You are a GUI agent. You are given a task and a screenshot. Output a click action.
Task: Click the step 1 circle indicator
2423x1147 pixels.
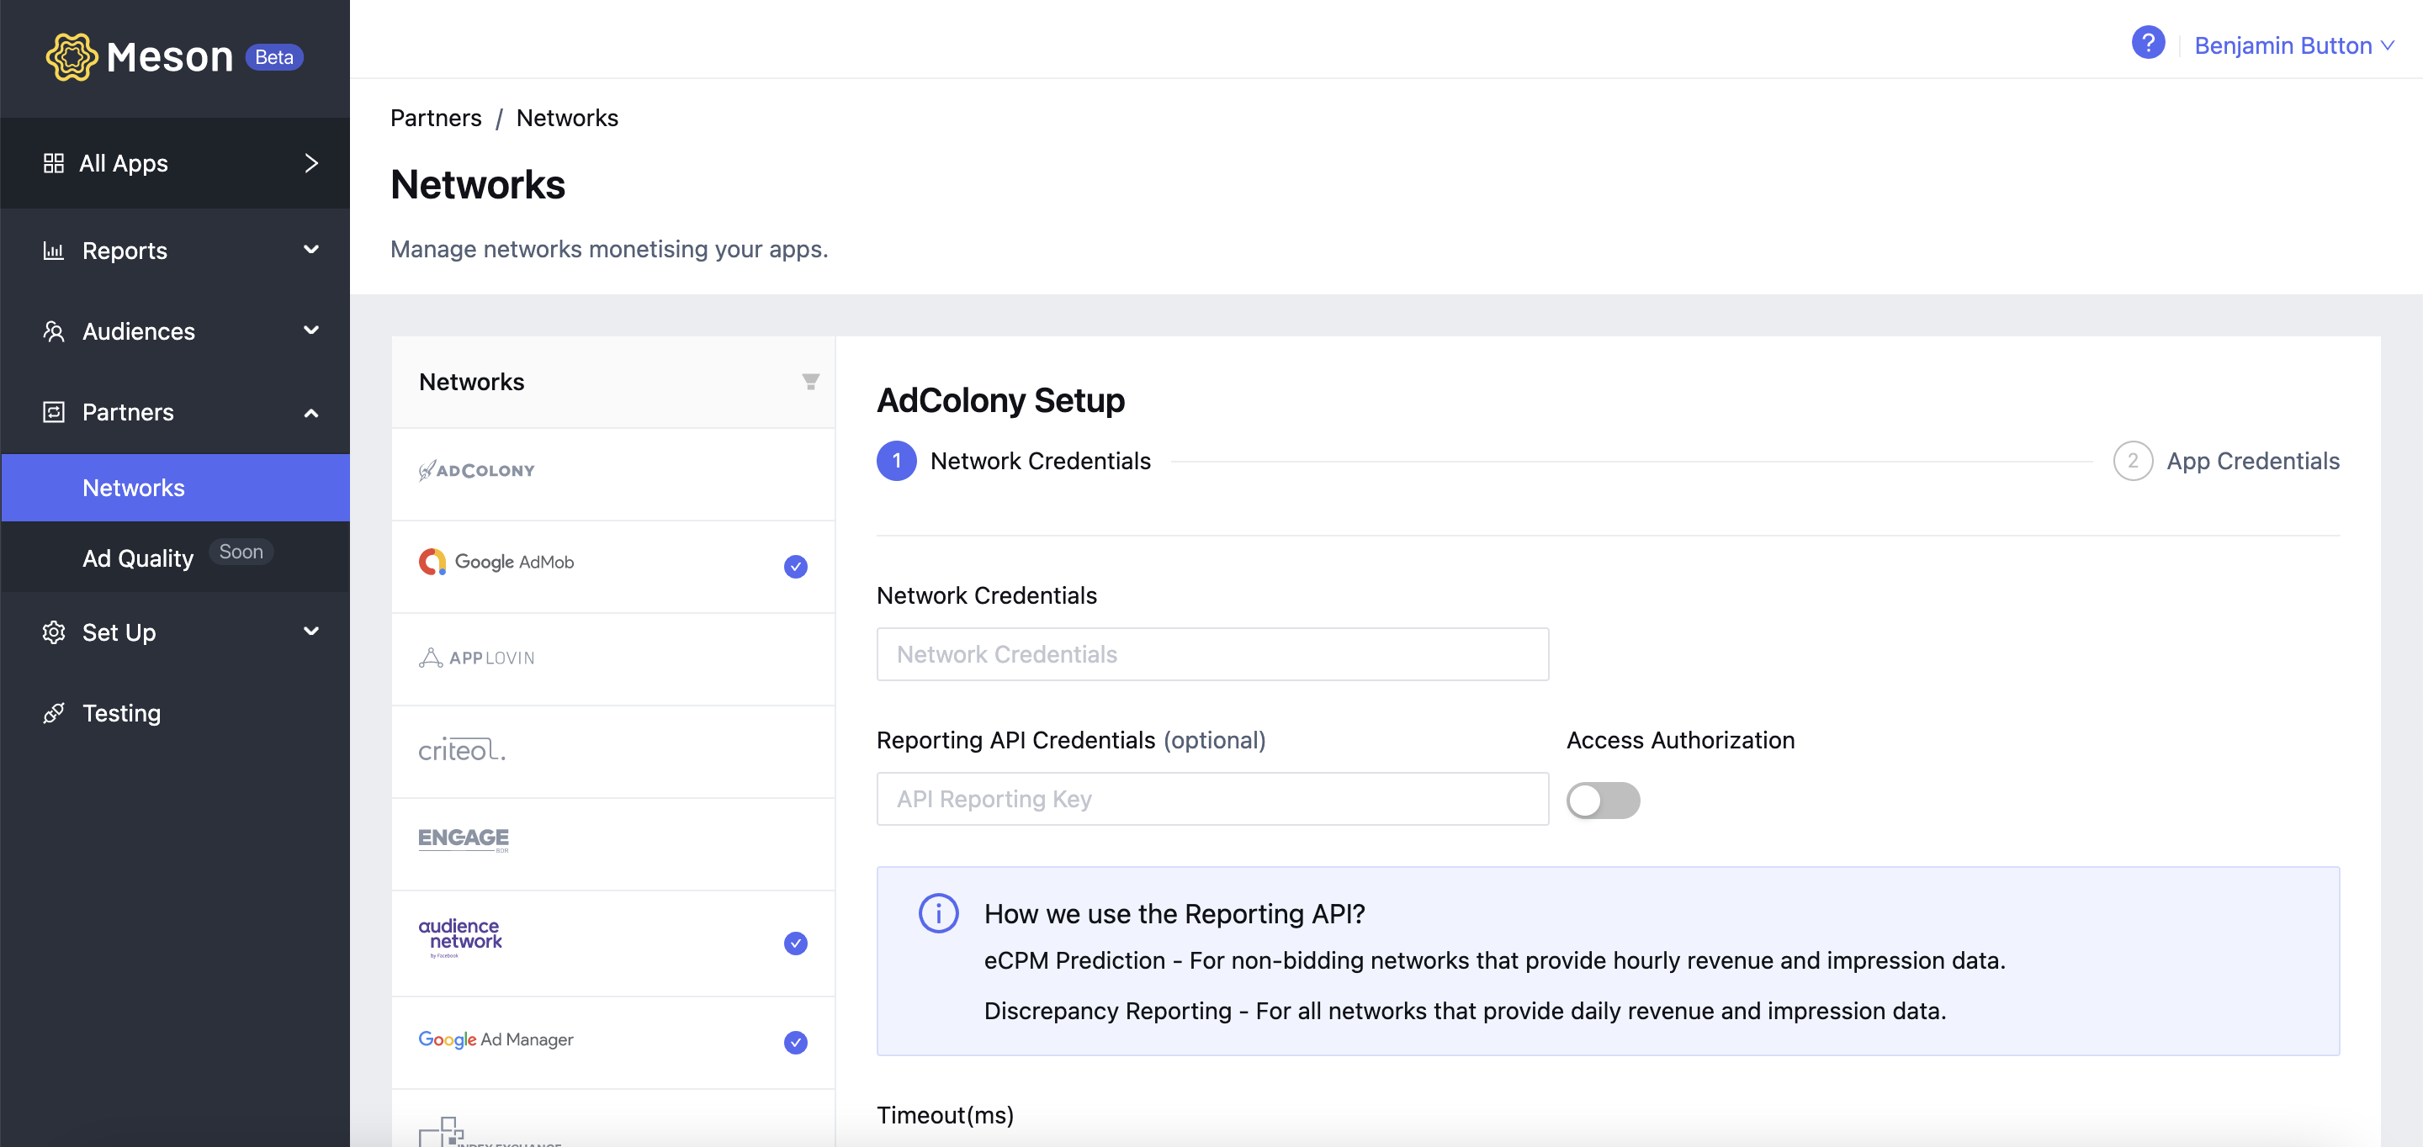tap(895, 461)
